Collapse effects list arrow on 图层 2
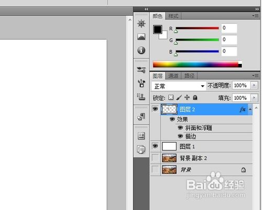This screenshot has height=210, width=262. 250,109
